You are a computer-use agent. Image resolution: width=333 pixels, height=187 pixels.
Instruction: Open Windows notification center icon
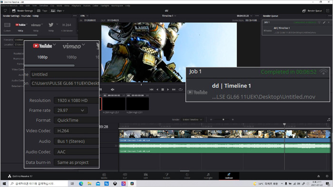click(328, 184)
